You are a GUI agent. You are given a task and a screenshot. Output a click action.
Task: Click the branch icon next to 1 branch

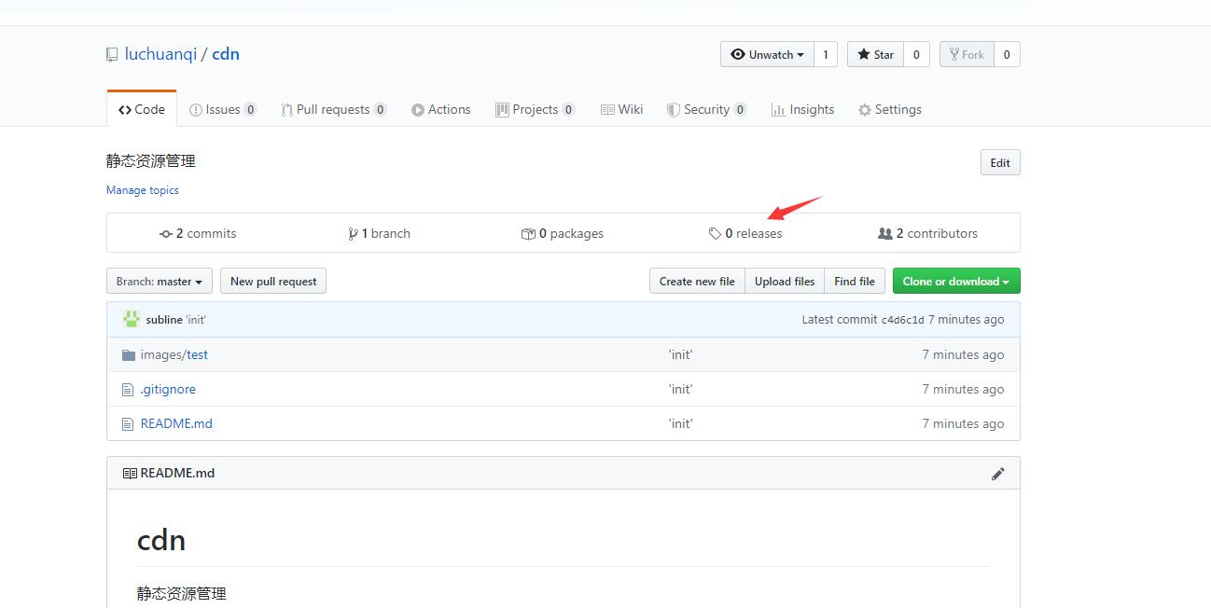pos(353,234)
